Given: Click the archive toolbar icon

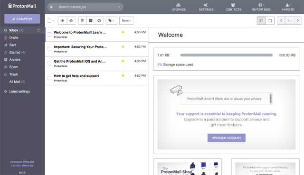Looking at the screenshot, I should click(x=91, y=20).
